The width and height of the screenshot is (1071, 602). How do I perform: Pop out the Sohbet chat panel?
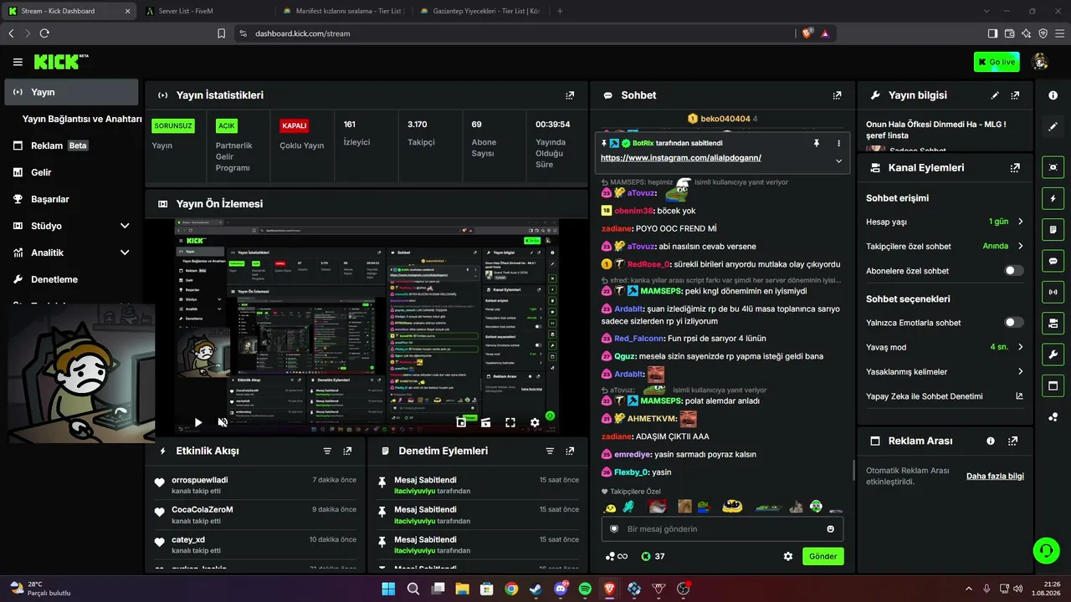[837, 95]
